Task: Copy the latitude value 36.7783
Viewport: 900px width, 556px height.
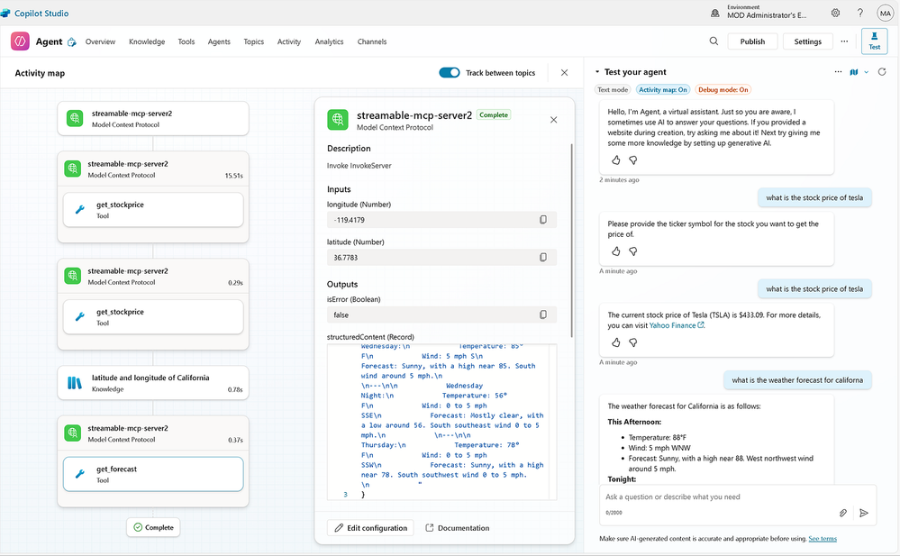Action: point(543,258)
